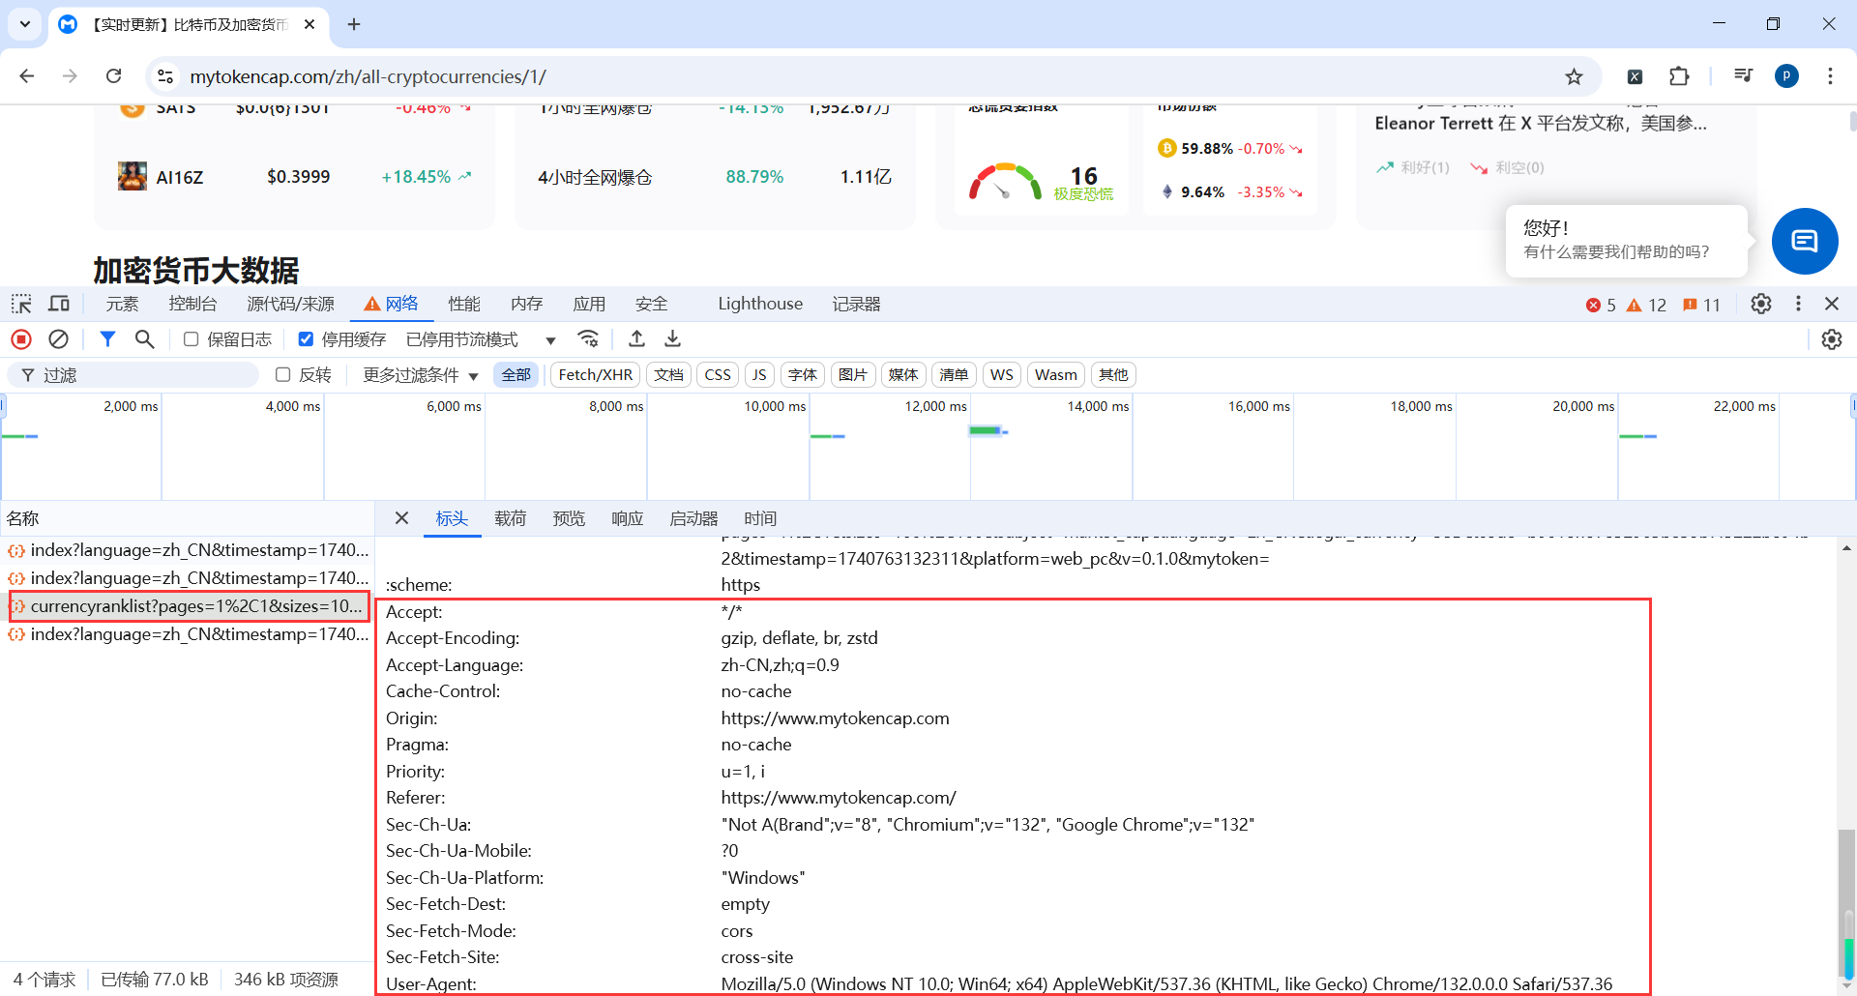Click the 过滤 filter input field
Viewport: 1857px width, 996px height.
click(x=134, y=375)
